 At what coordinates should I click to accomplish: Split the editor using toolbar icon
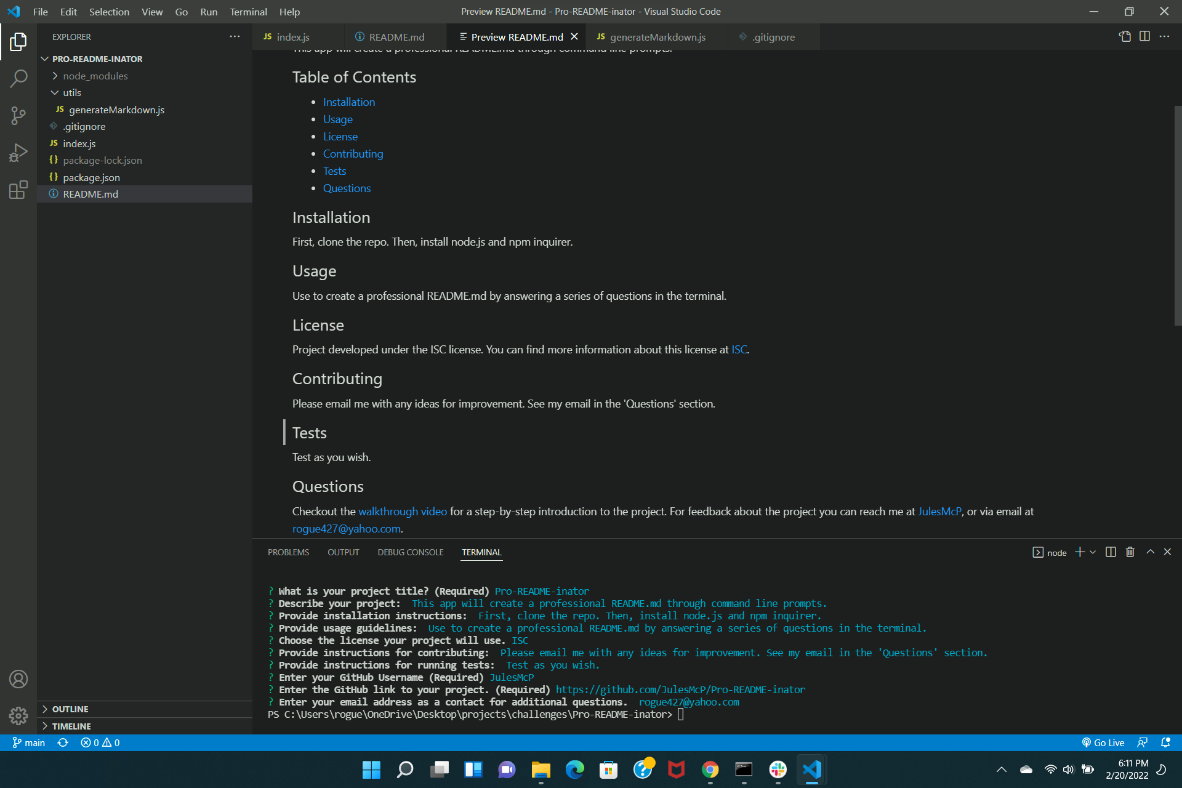[1145, 36]
